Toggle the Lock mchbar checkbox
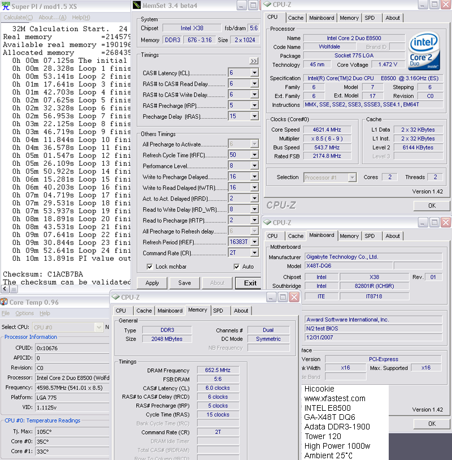Image resolution: width=452 pixels, height=460 pixels. coord(149,266)
